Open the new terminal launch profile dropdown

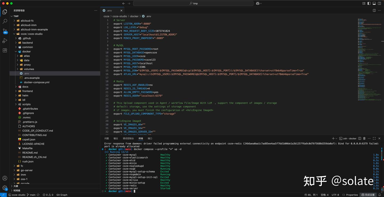tap(337, 139)
